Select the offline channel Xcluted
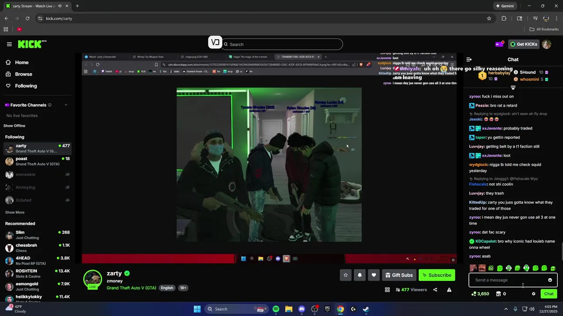Image resolution: width=563 pixels, height=316 pixels. [37, 200]
